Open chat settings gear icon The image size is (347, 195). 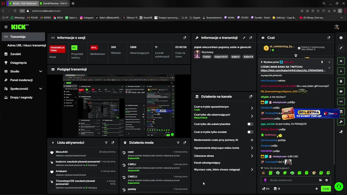pyautogui.click(x=316, y=189)
